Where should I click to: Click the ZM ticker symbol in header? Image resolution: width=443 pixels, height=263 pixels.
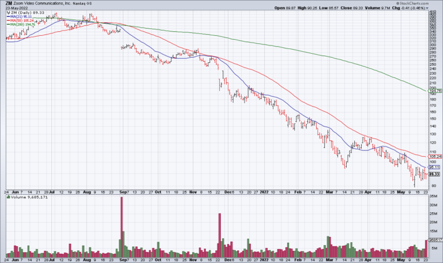pyautogui.click(x=9, y=3)
